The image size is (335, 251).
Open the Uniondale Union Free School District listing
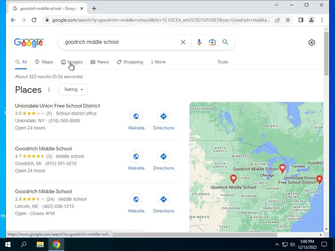click(58, 106)
